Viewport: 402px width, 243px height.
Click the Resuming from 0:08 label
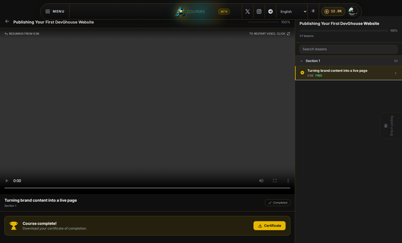pyautogui.click(x=22, y=34)
